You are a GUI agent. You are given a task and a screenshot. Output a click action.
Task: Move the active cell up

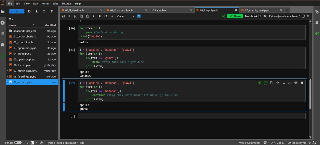tap(278, 83)
